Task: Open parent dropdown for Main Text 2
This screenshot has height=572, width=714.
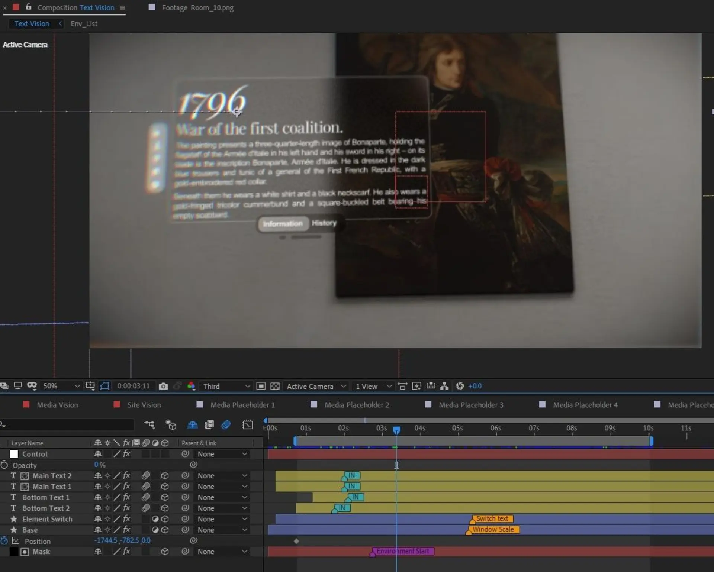Action: tap(222, 475)
